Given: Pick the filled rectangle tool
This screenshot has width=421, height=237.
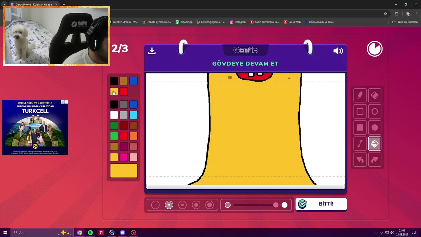Looking at the screenshot, I should click(x=360, y=128).
